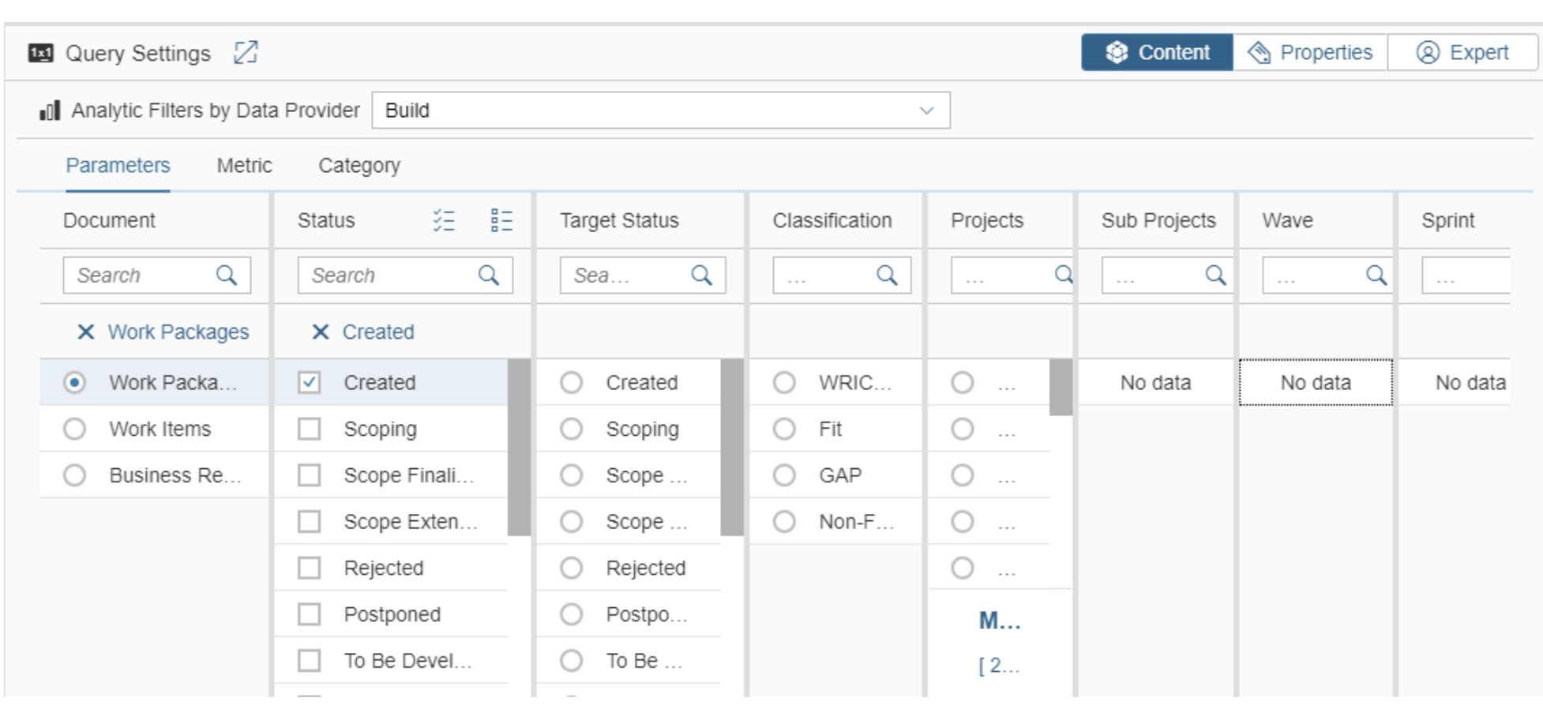
Task: Click the Status list scrollbar
Action: (x=519, y=447)
